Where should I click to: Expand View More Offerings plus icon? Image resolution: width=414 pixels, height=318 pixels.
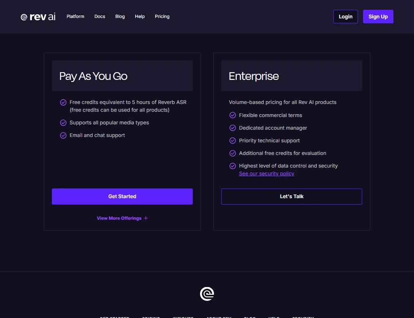point(146,218)
